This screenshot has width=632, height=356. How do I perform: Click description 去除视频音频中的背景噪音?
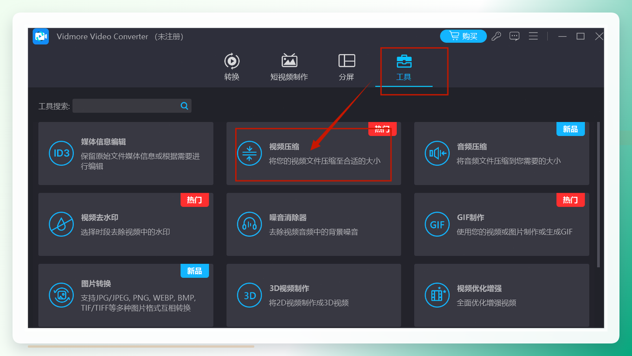click(314, 232)
